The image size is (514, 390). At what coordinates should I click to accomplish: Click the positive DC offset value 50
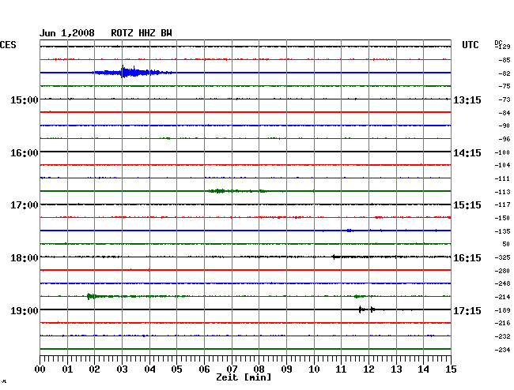click(506, 244)
